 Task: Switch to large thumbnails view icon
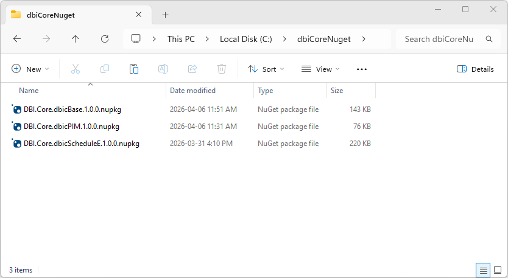(498, 270)
